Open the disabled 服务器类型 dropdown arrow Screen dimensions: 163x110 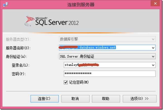pos(153,39)
